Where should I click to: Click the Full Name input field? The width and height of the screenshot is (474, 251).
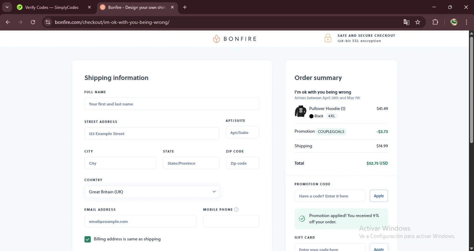pos(172,104)
